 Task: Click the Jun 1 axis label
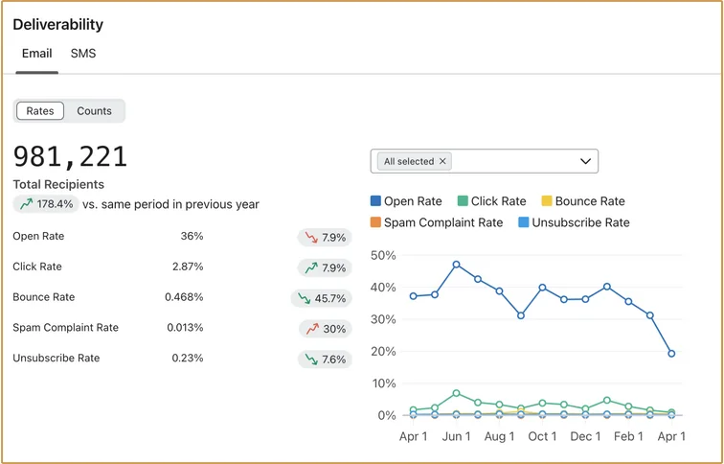tap(456, 437)
